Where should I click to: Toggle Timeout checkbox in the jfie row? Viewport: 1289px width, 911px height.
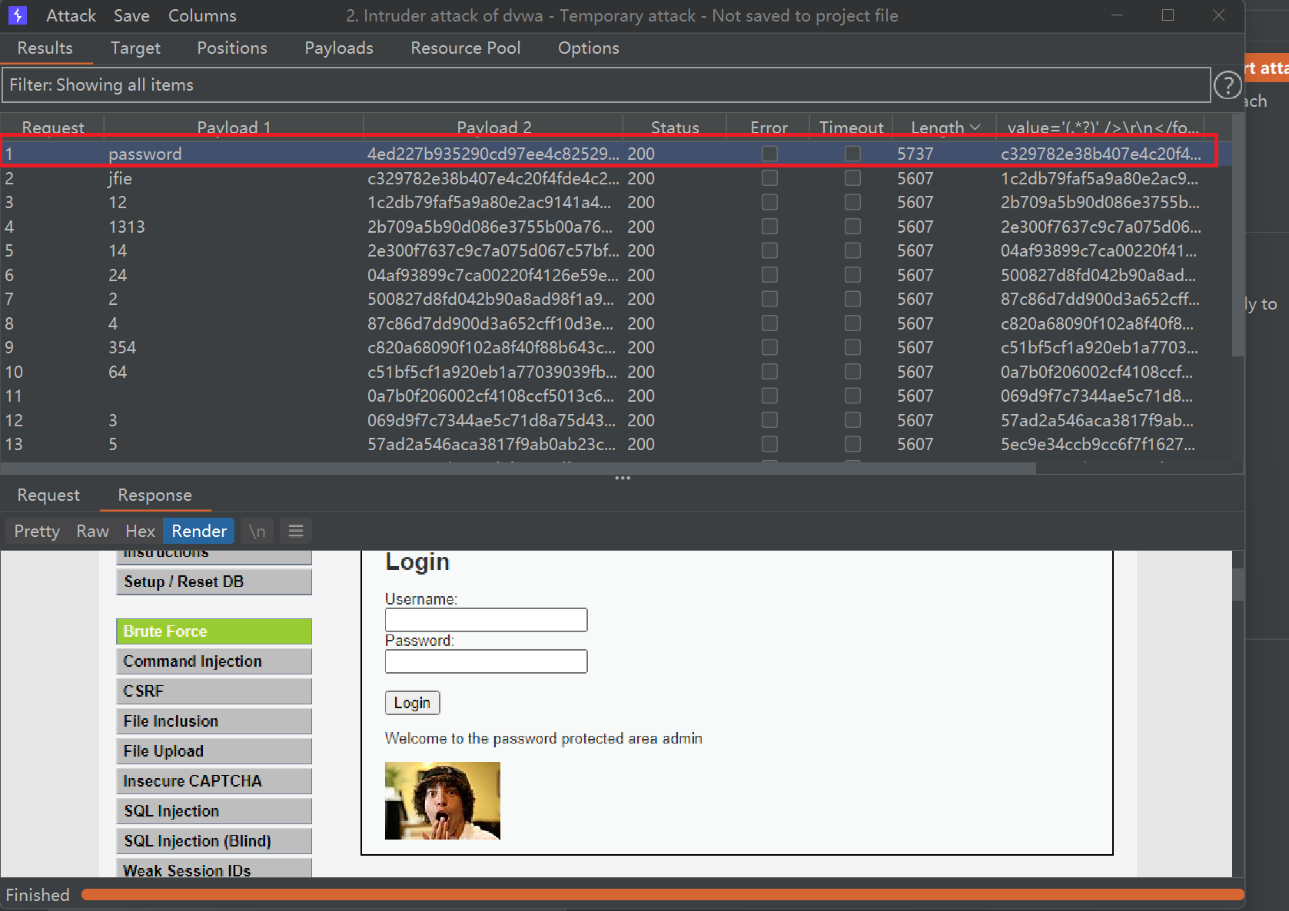852,178
